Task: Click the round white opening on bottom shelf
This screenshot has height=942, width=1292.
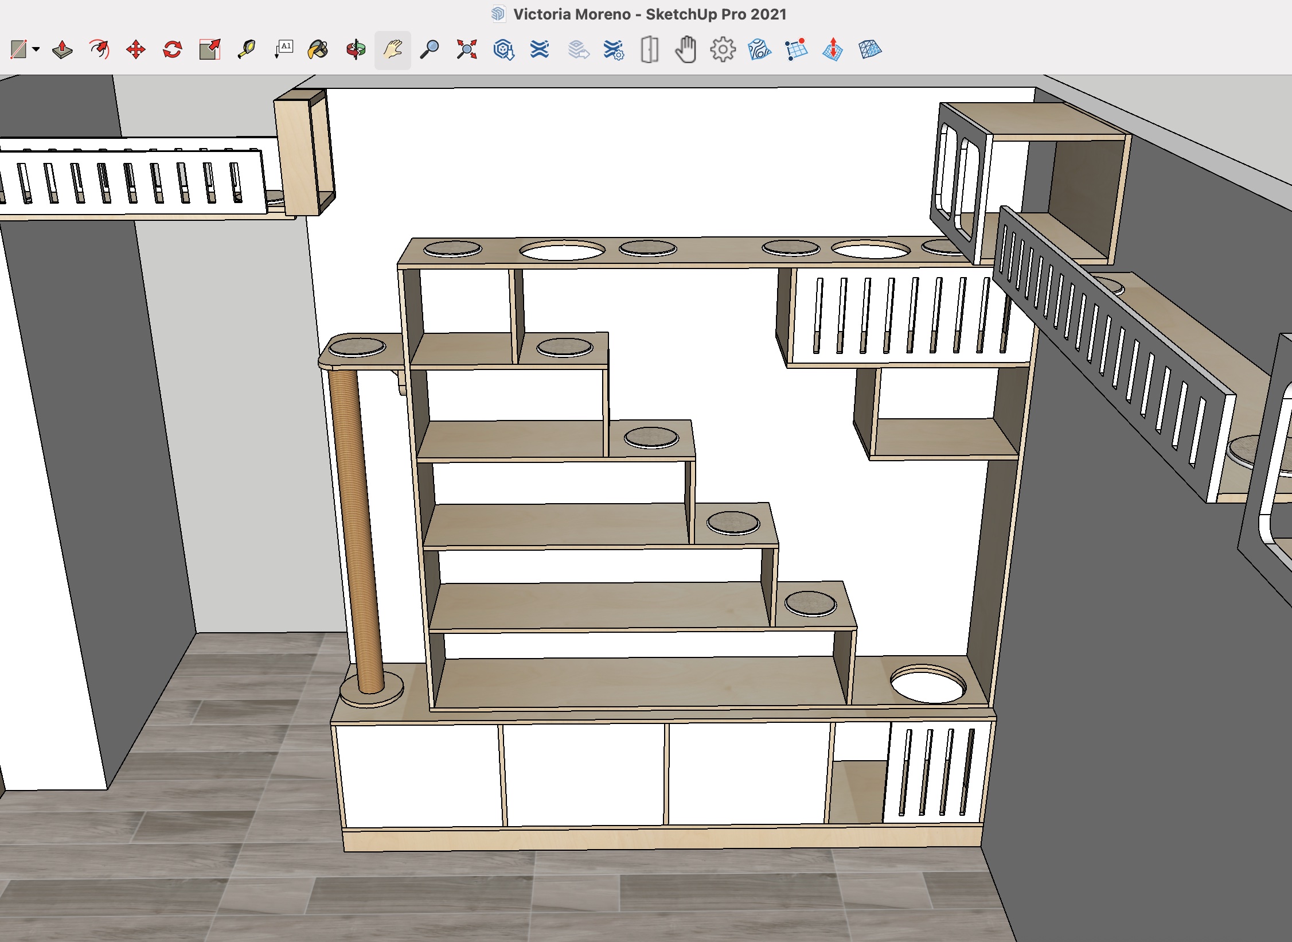Action: 928,684
